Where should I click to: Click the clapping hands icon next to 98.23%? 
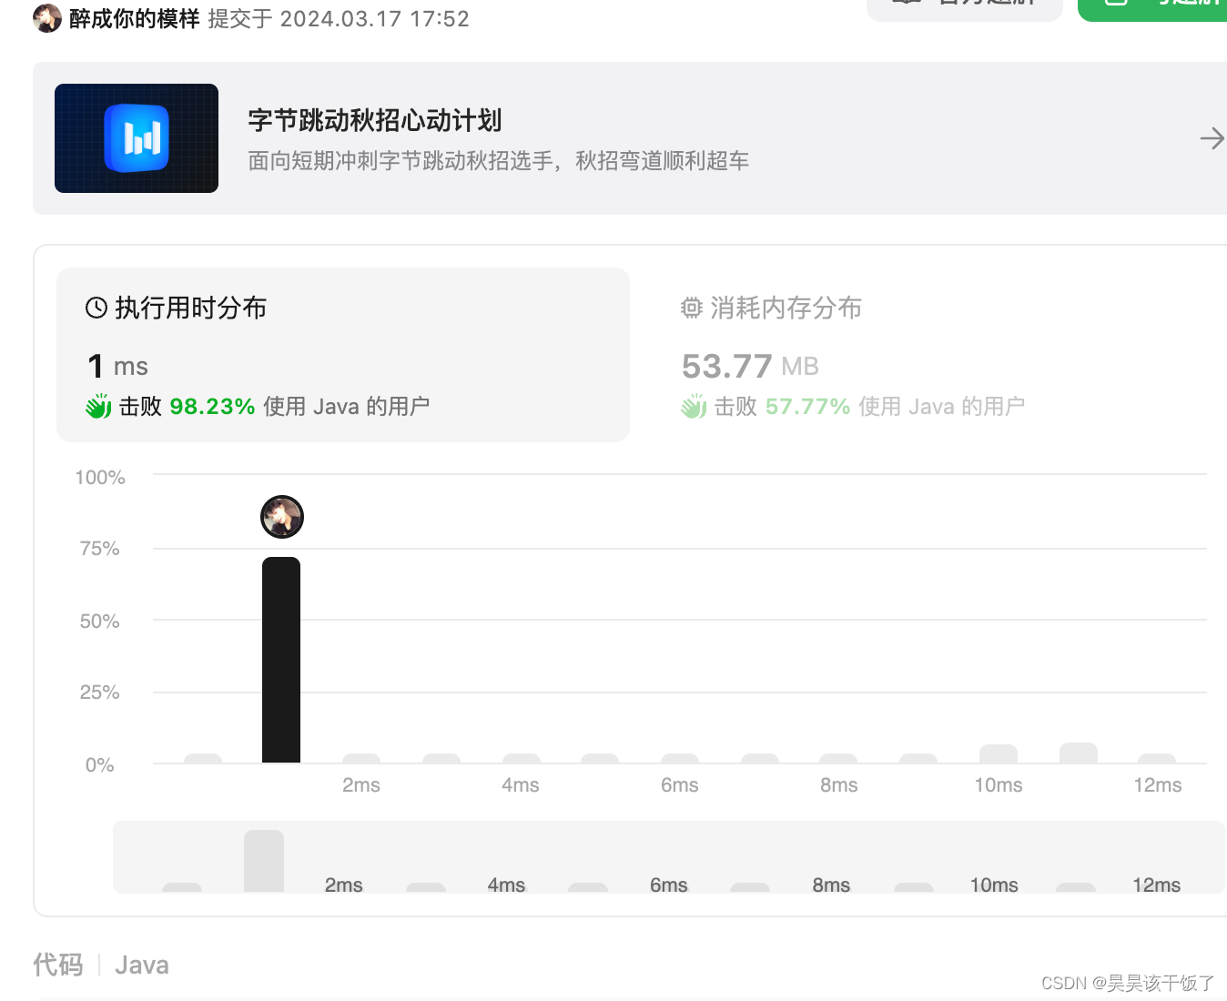[98, 406]
